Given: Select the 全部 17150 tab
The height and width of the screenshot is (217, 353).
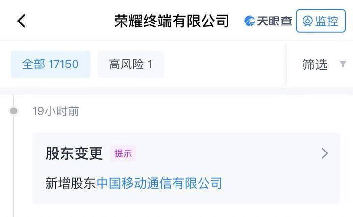Looking at the screenshot, I should point(50,64).
